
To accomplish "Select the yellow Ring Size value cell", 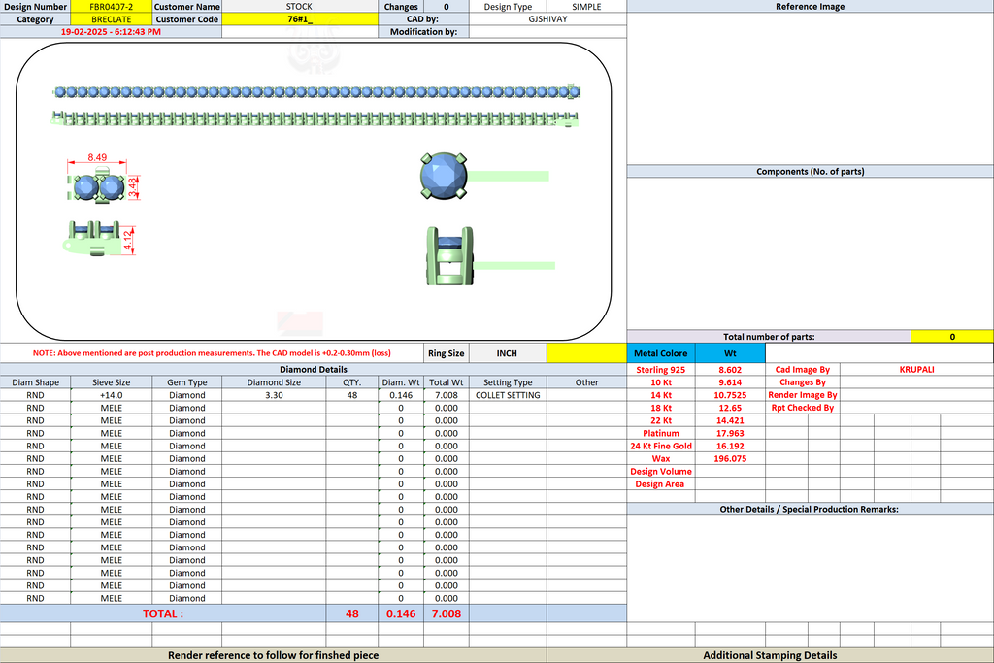I will (586, 353).
